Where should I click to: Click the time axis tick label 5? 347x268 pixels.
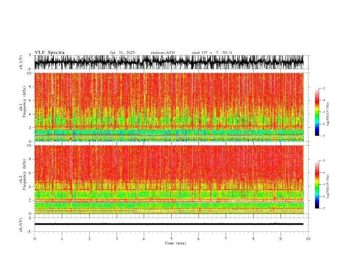pyautogui.click(x=171, y=239)
